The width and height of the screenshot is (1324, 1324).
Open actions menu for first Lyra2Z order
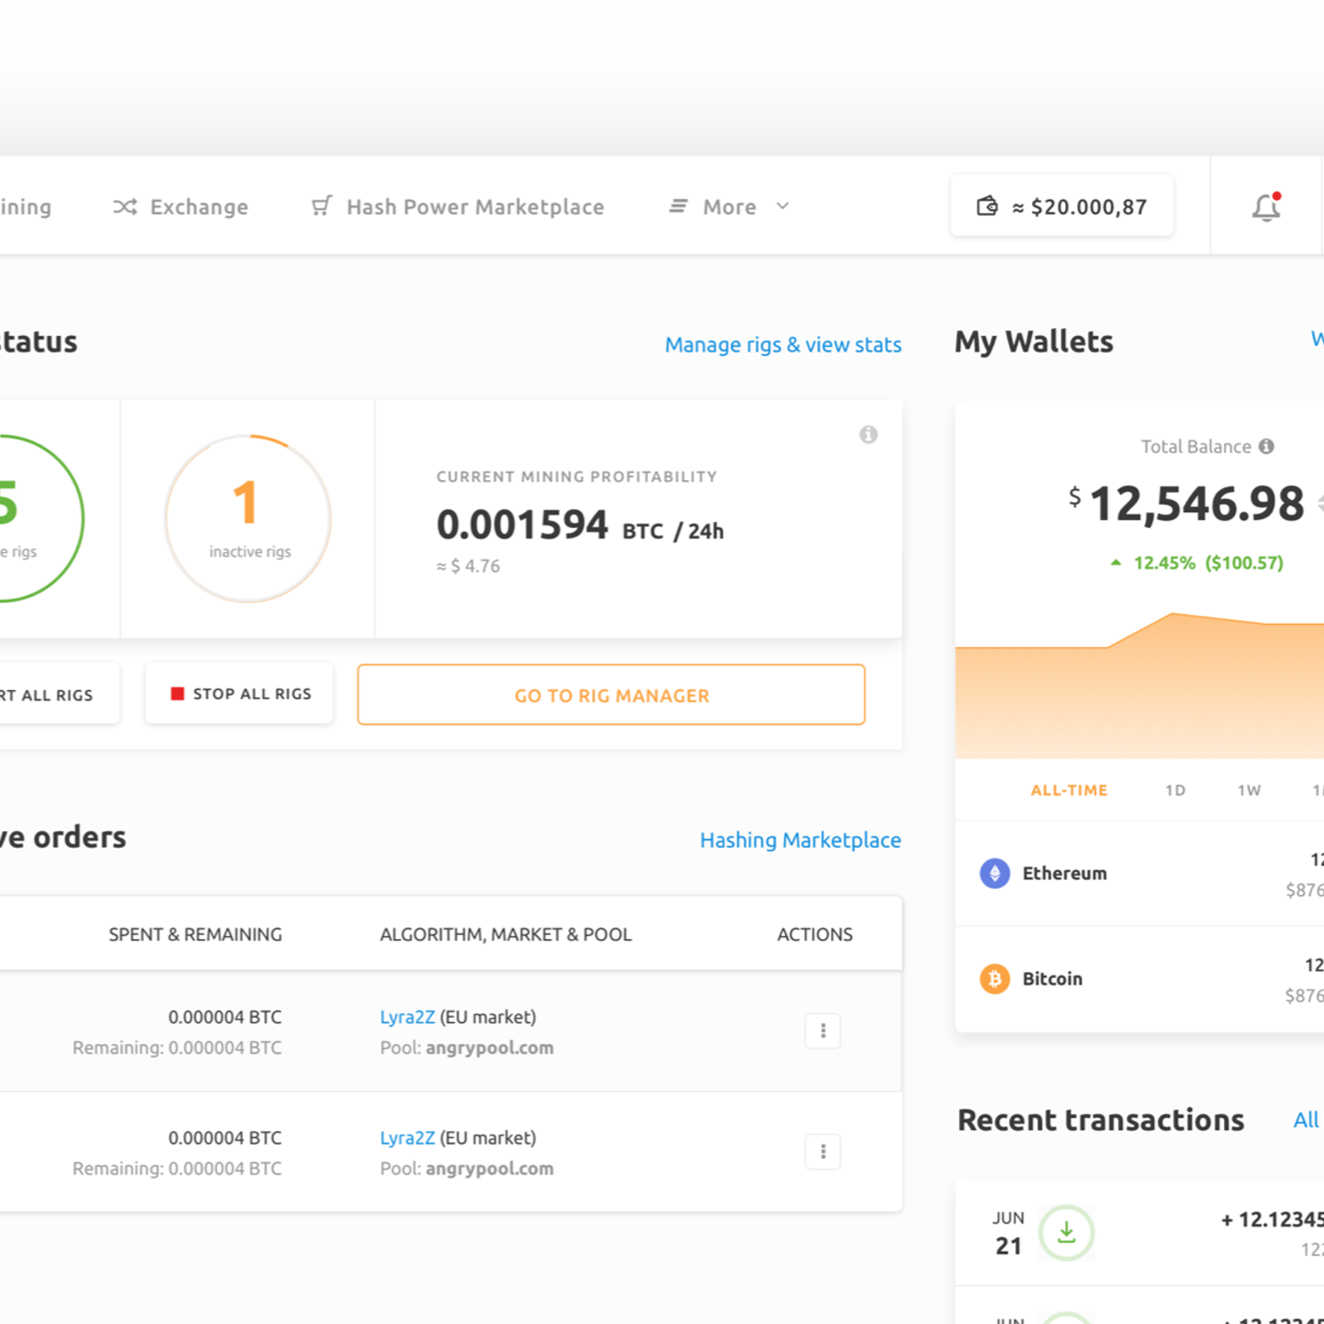823,1031
